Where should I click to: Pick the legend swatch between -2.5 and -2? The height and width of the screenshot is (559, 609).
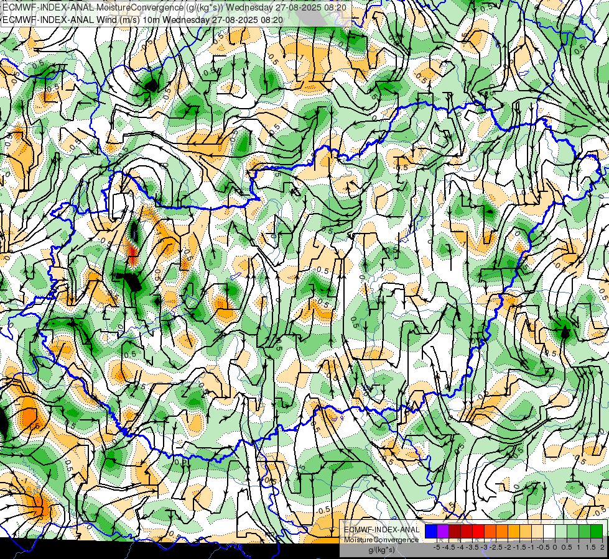[x=490, y=532]
